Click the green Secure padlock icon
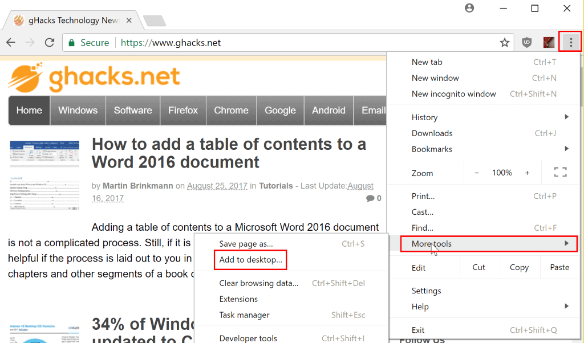 click(x=71, y=43)
